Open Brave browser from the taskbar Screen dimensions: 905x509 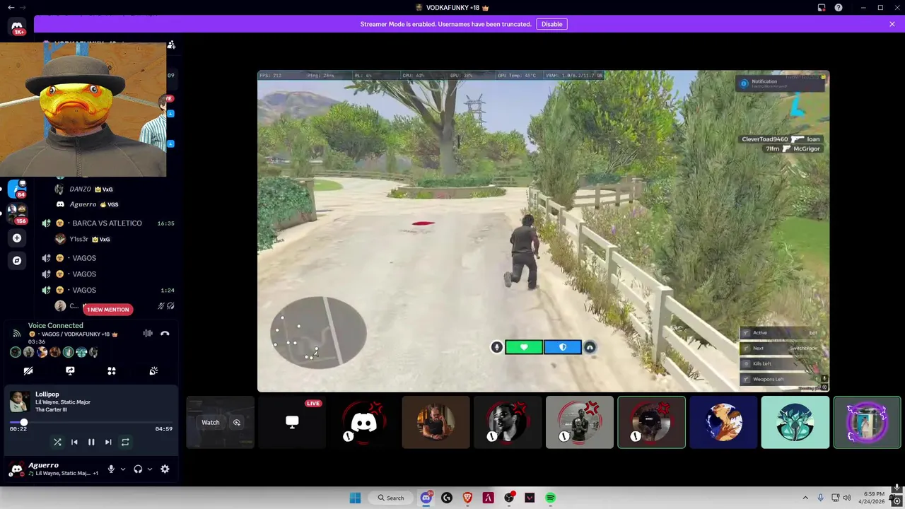(x=467, y=498)
